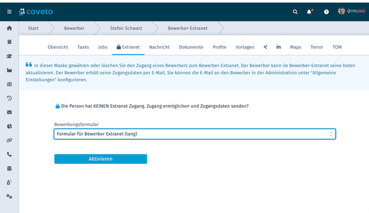Switch to the Vorlagen tab
The width and height of the screenshot is (369, 213).
click(x=245, y=47)
